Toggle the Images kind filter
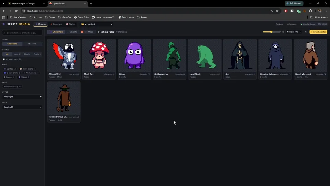This screenshot has width=330, height=186. tap(9, 77)
